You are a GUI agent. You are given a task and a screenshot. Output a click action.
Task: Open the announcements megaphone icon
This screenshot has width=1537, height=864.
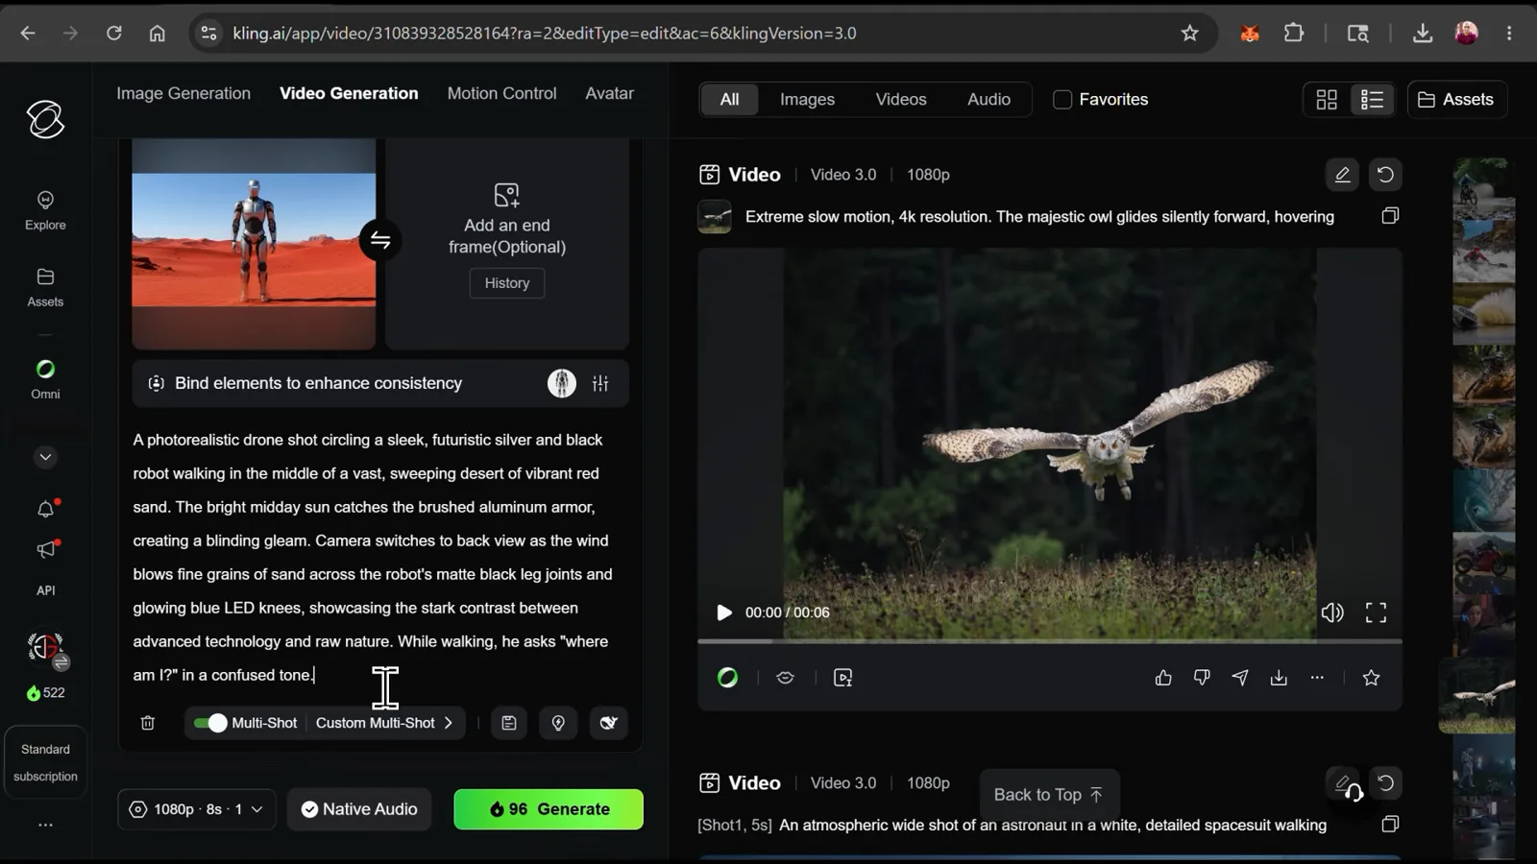coord(45,550)
